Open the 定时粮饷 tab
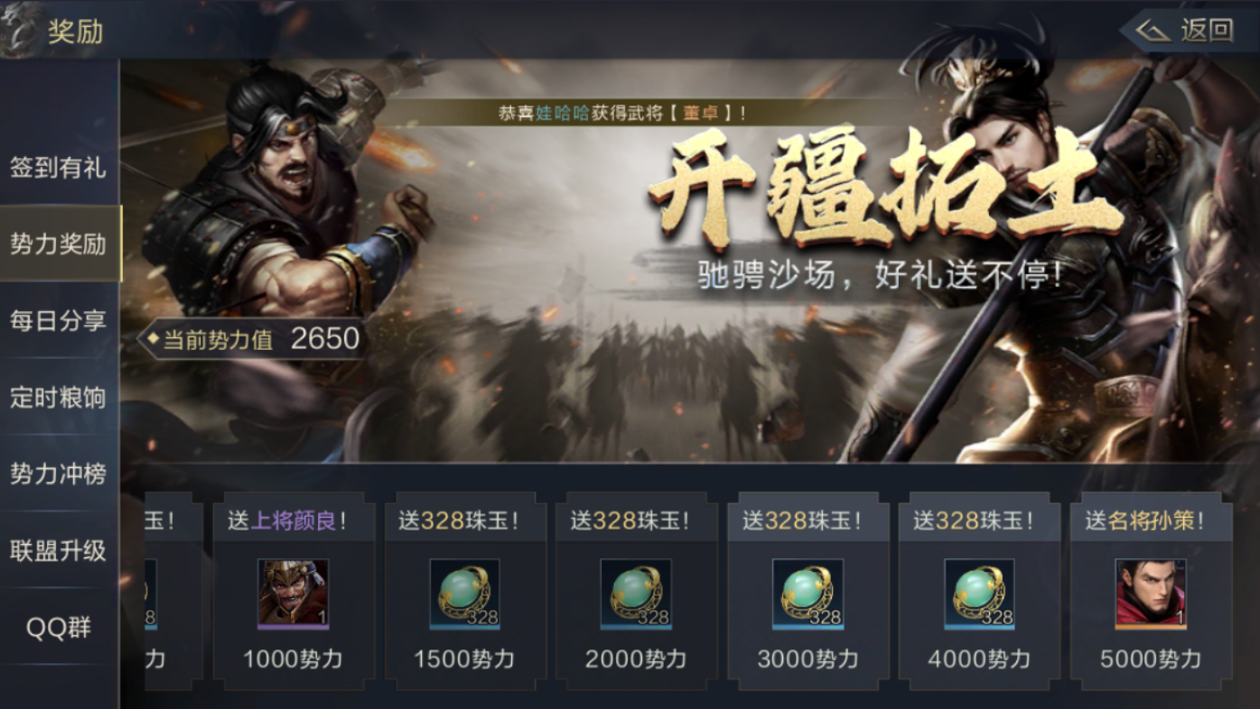The height and width of the screenshot is (709, 1260). 59,397
